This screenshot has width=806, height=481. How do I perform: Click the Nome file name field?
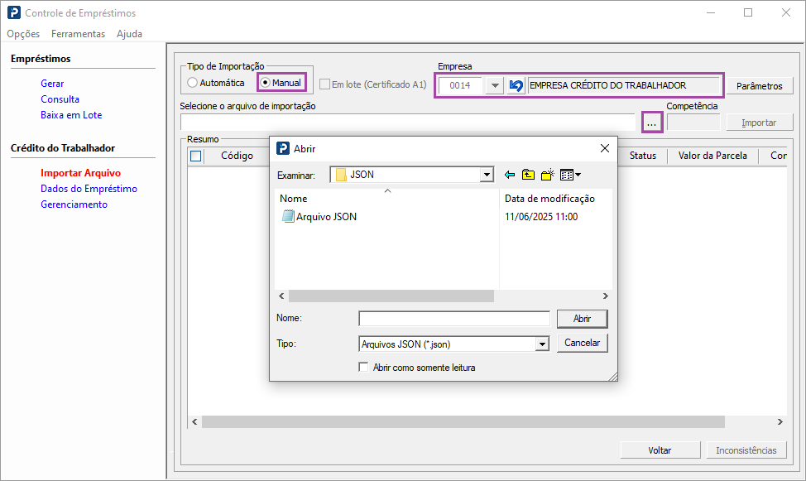point(454,319)
